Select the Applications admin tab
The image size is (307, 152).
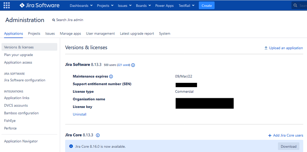click(x=14, y=34)
